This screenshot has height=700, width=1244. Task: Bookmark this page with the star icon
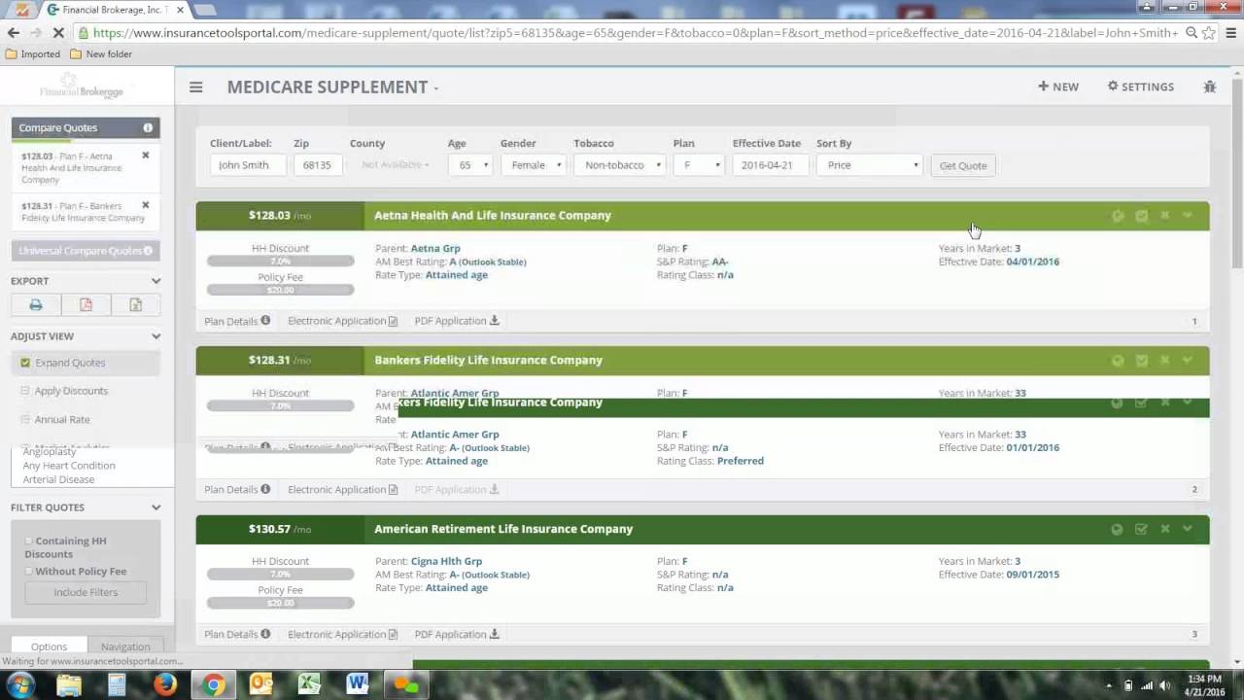pos(1208,32)
